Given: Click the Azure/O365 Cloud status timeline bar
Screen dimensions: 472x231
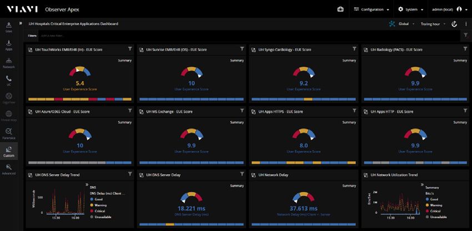Looking at the screenshot, I should [x=80, y=163].
